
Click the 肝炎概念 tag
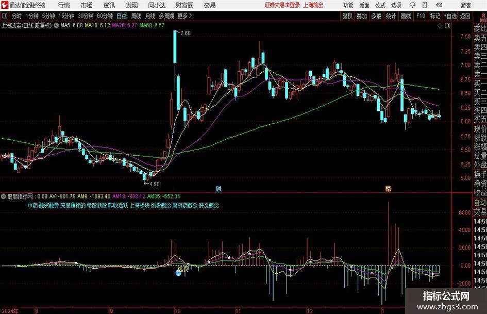pyautogui.click(x=209, y=206)
